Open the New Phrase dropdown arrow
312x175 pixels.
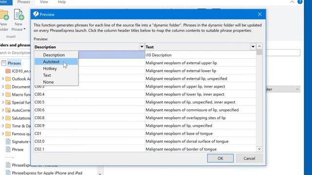pos(24,29)
